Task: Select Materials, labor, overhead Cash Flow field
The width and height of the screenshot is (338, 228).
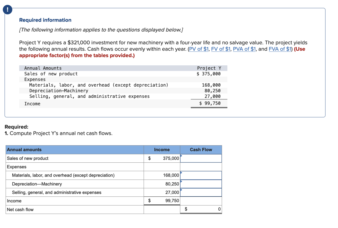Action: pos(201,175)
